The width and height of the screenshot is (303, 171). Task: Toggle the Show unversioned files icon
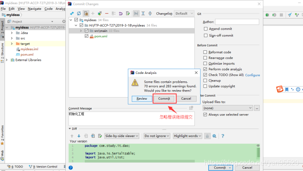[x=86, y=14]
